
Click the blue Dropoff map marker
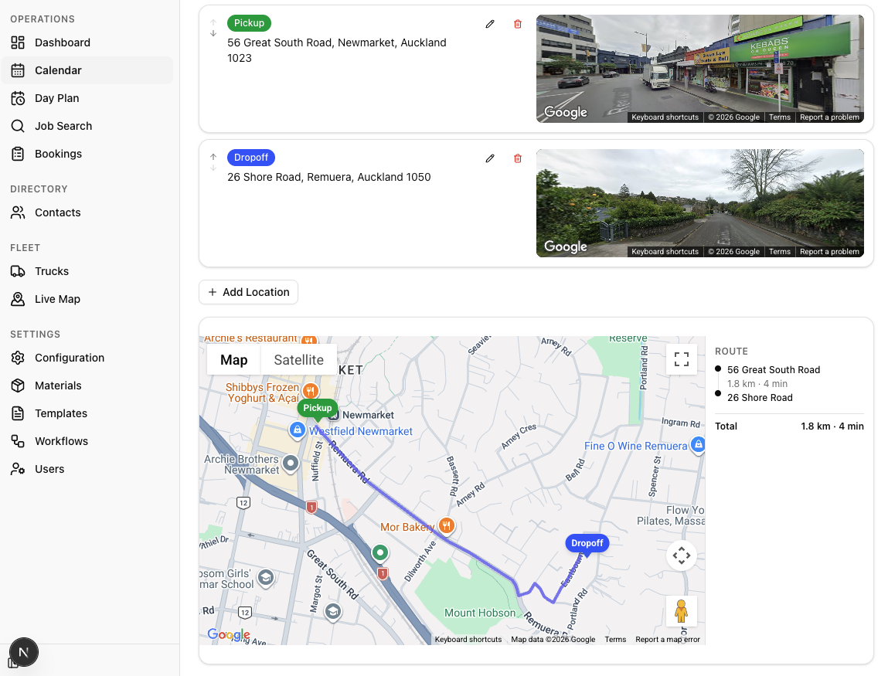pyautogui.click(x=587, y=544)
